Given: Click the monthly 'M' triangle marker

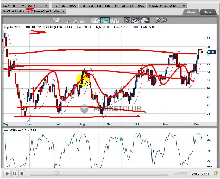Looking at the screenshot, I should point(69,21).
